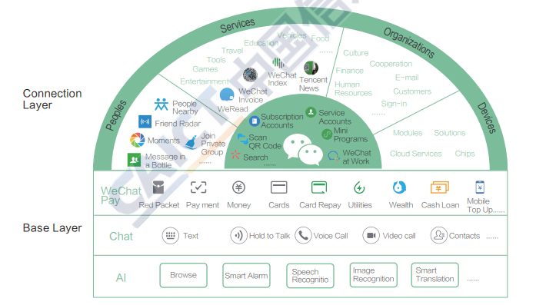Select the Organizations segment label
Screen dimensions: 556x305
pos(409,43)
